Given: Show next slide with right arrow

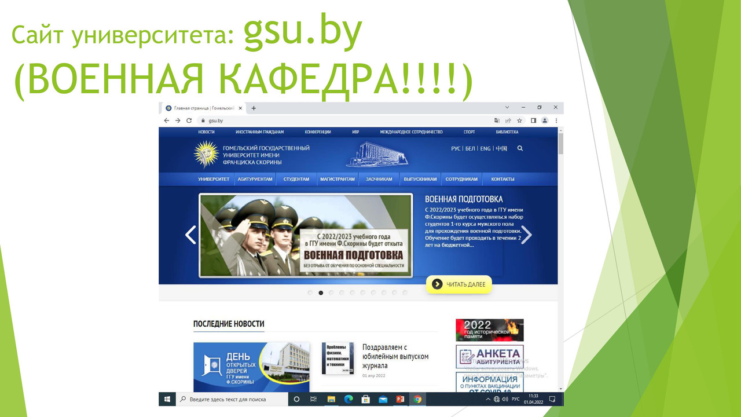Looking at the screenshot, I should (x=526, y=235).
